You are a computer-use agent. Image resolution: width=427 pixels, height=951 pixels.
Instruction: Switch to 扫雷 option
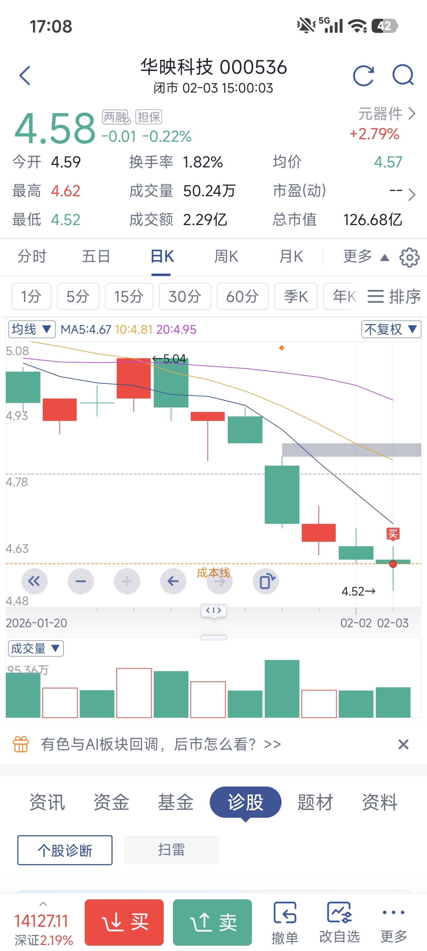click(x=172, y=849)
